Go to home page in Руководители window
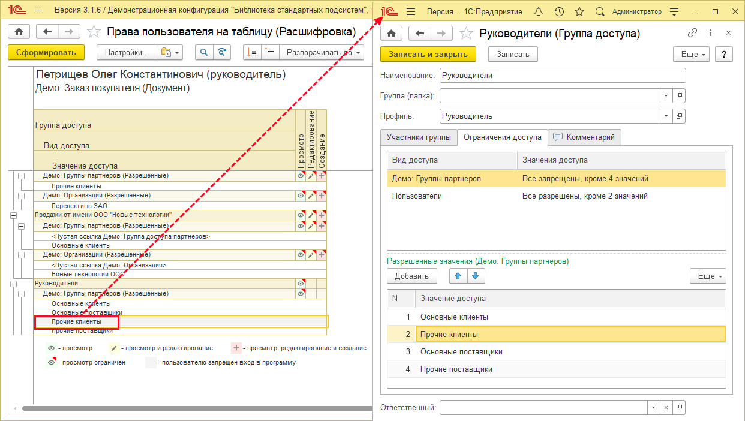The height and width of the screenshot is (421, 745). (x=392, y=33)
